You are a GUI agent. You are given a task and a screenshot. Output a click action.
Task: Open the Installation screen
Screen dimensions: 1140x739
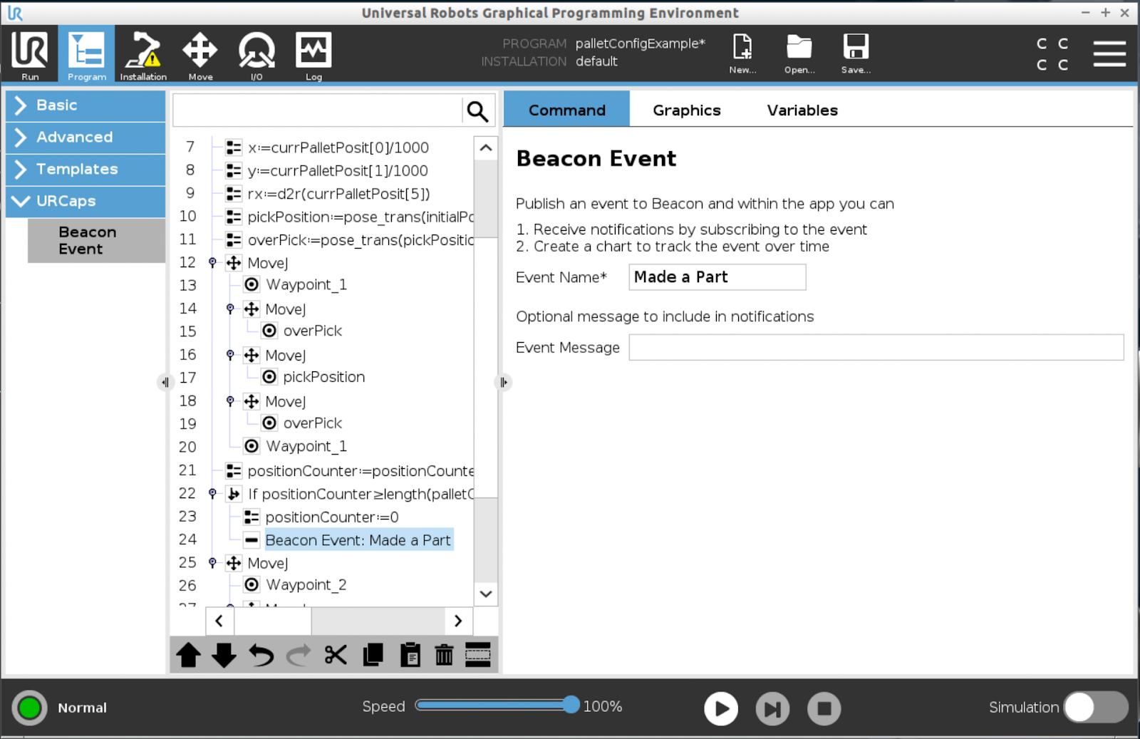[x=142, y=55]
